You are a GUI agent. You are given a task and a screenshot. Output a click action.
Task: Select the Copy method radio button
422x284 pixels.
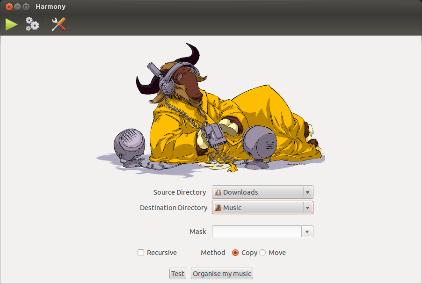point(235,253)
